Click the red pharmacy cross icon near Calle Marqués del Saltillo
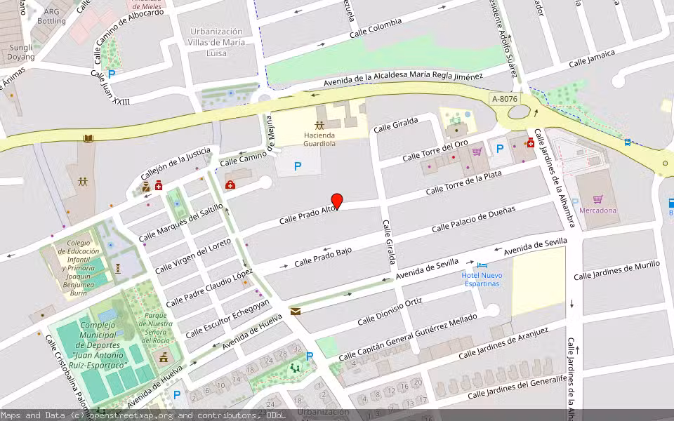This screenshot has height=421, width=674. click(x=158, y=185)
